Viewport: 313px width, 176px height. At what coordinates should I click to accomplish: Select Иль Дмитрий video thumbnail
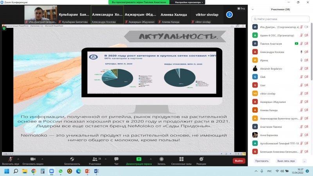tap(41, 14)
